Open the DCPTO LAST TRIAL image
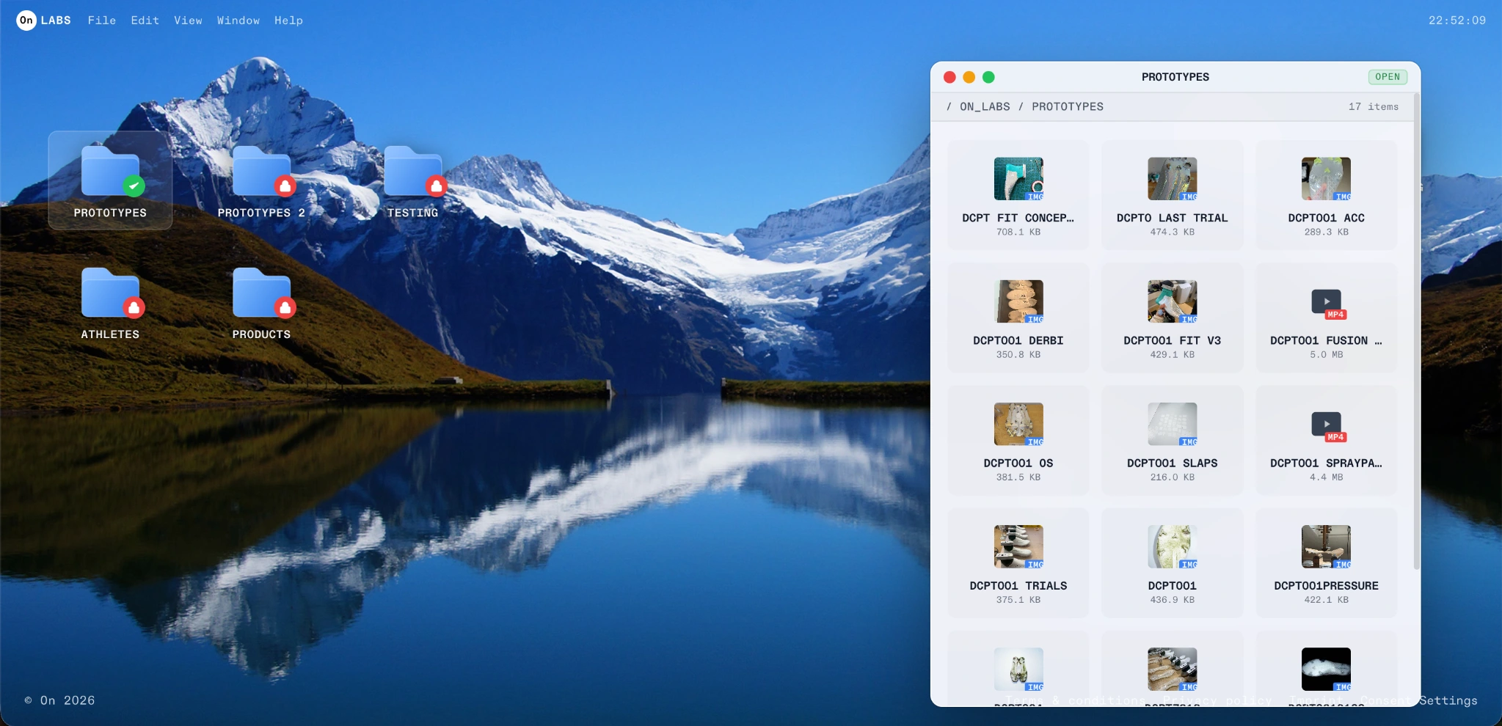The image size is (1502, 726). pos(1172,195)
